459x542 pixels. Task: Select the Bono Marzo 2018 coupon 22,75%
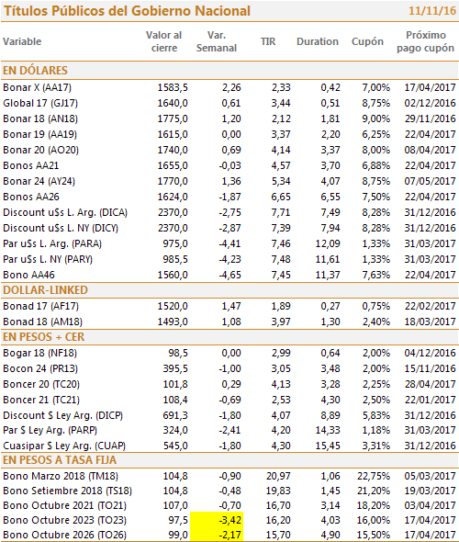(x=374, y=476)
